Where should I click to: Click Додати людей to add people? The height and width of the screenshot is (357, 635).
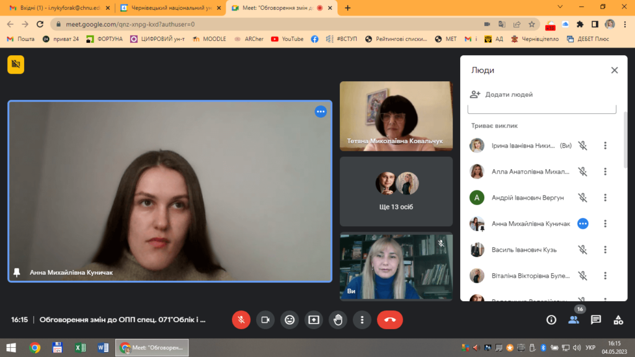[501, 94]
